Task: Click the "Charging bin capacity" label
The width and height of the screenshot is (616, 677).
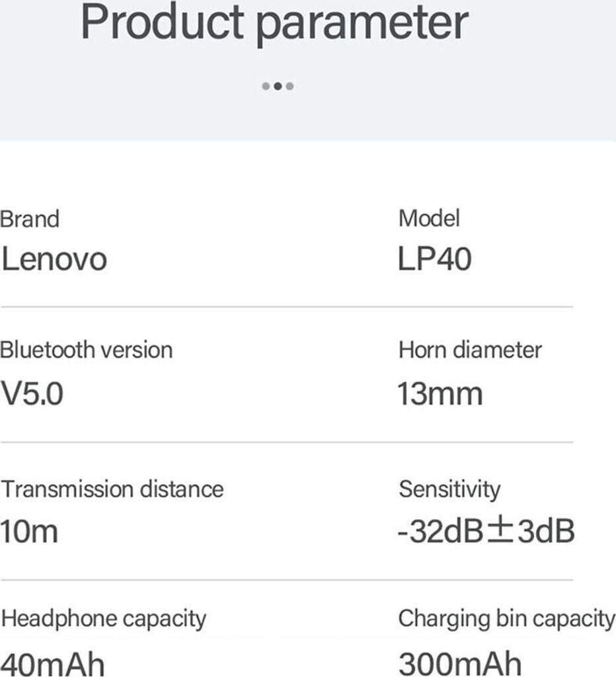Action: tap(506, 619)
